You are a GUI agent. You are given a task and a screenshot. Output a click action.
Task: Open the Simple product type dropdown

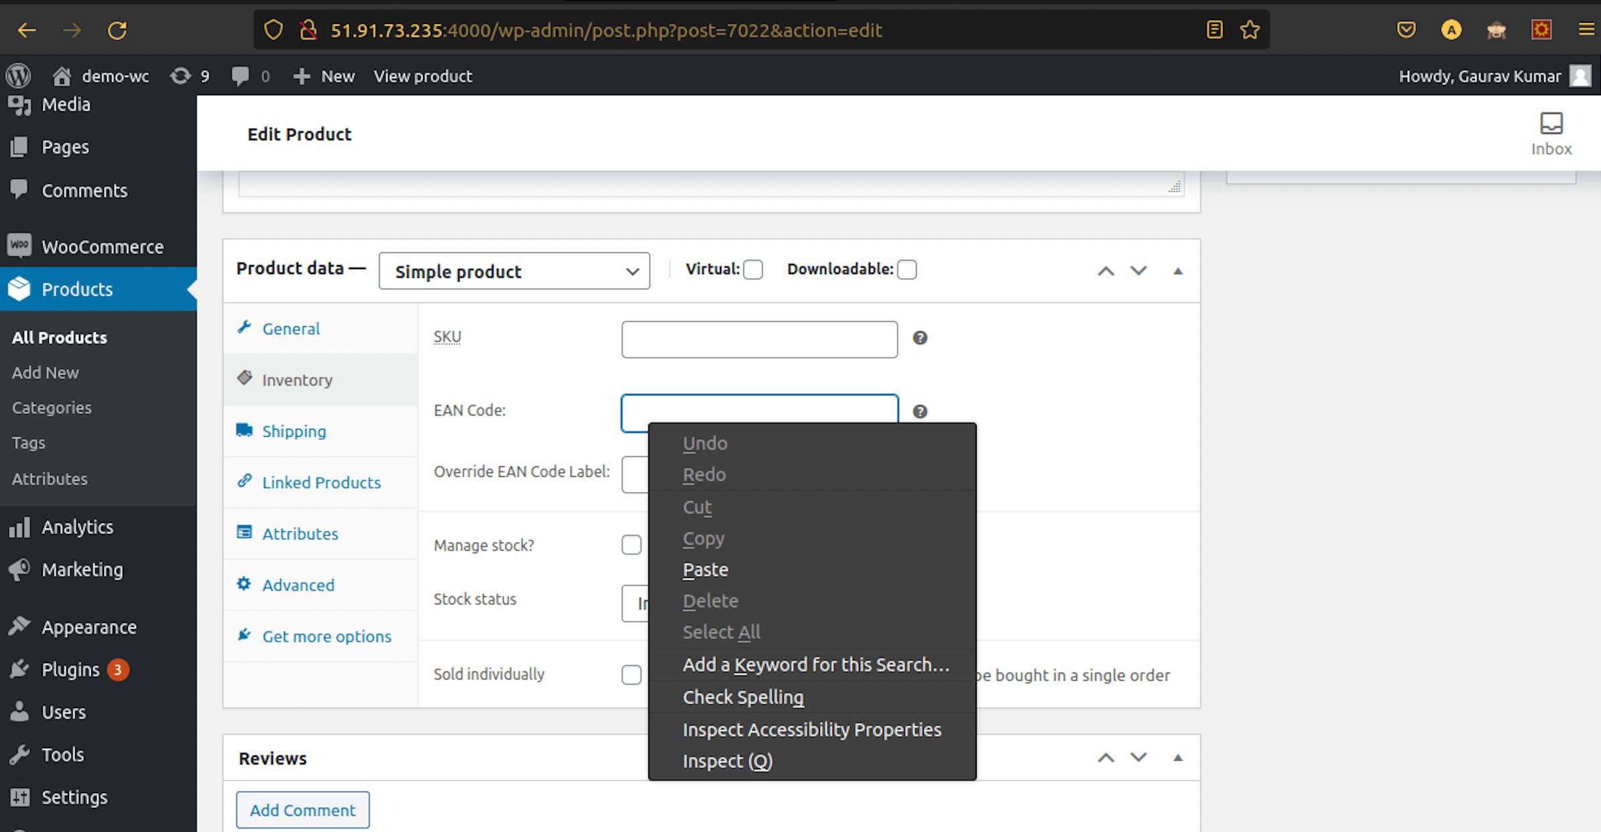point(514,271)
